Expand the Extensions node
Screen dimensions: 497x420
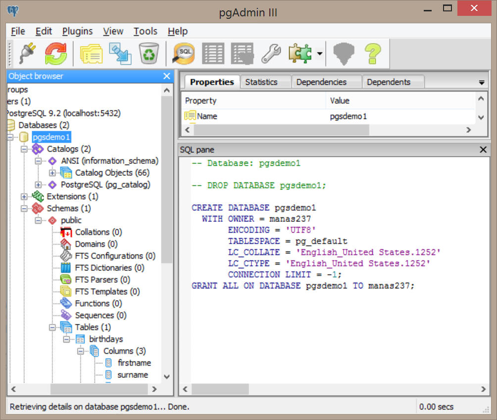tap(24, 196)
